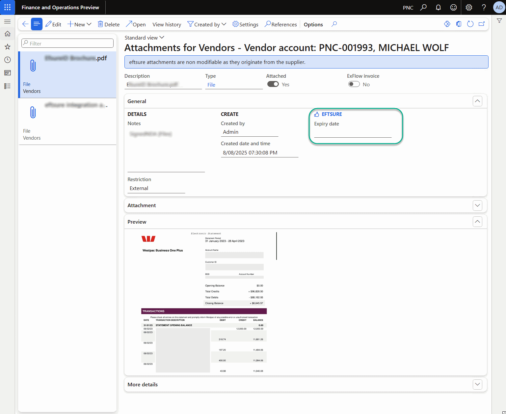Viewport: 506px width, 414px height.
Task: Click the Restriction field showing External
Action: pos(156,188)
